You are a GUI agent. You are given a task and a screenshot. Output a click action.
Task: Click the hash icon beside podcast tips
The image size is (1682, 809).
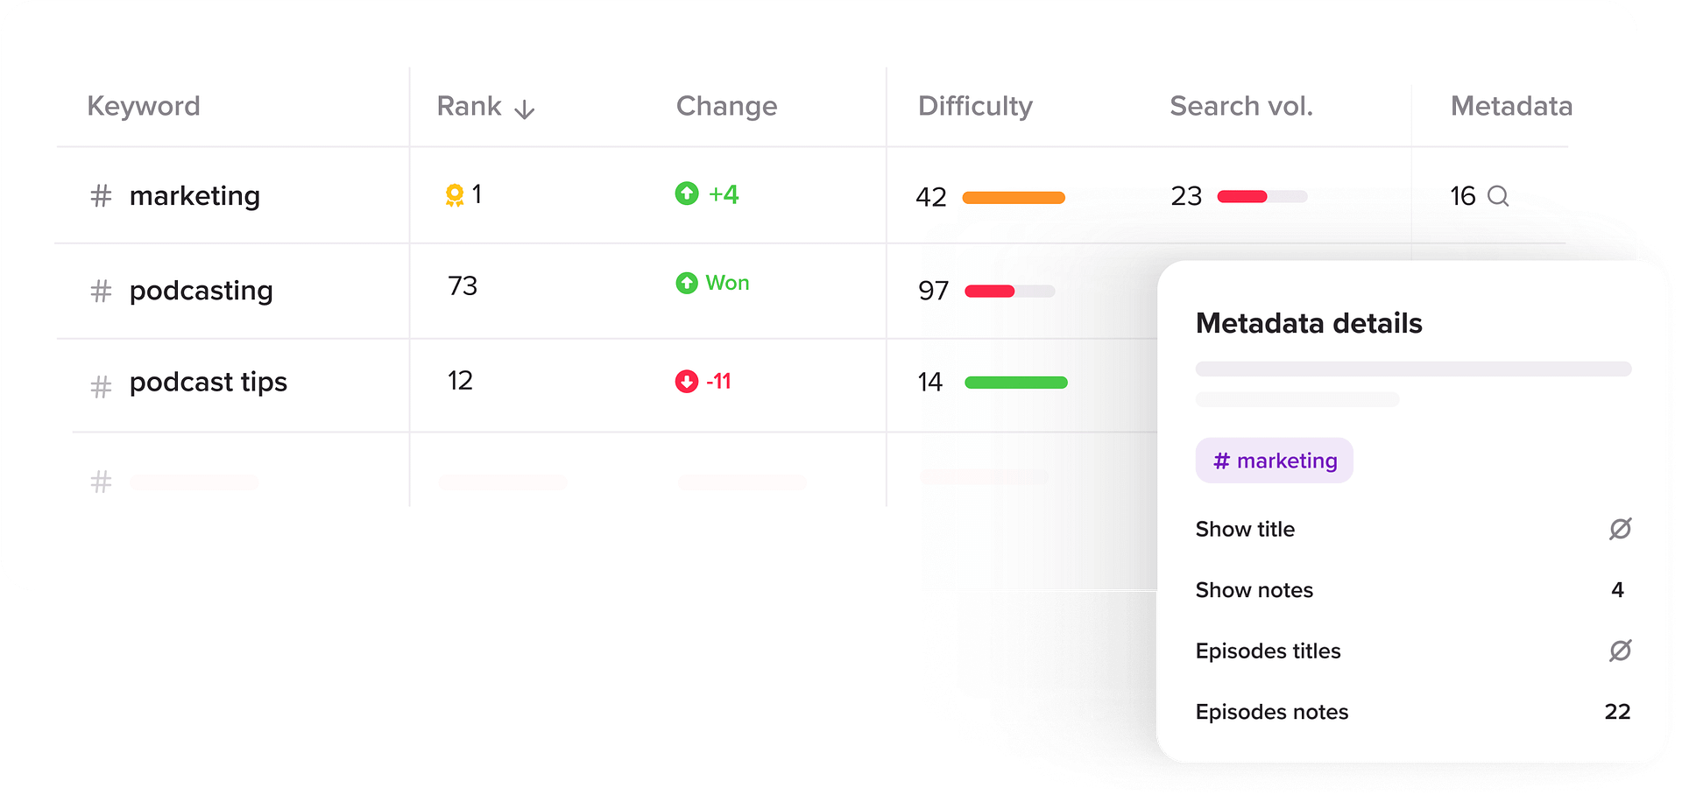click(102, 386)
